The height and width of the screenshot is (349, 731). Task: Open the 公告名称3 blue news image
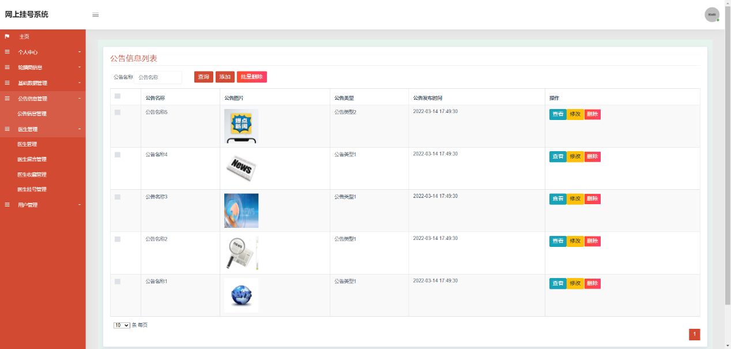coord(241,211)
